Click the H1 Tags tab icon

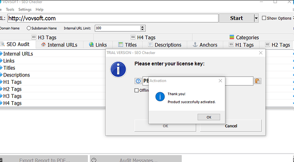point(231,45)
